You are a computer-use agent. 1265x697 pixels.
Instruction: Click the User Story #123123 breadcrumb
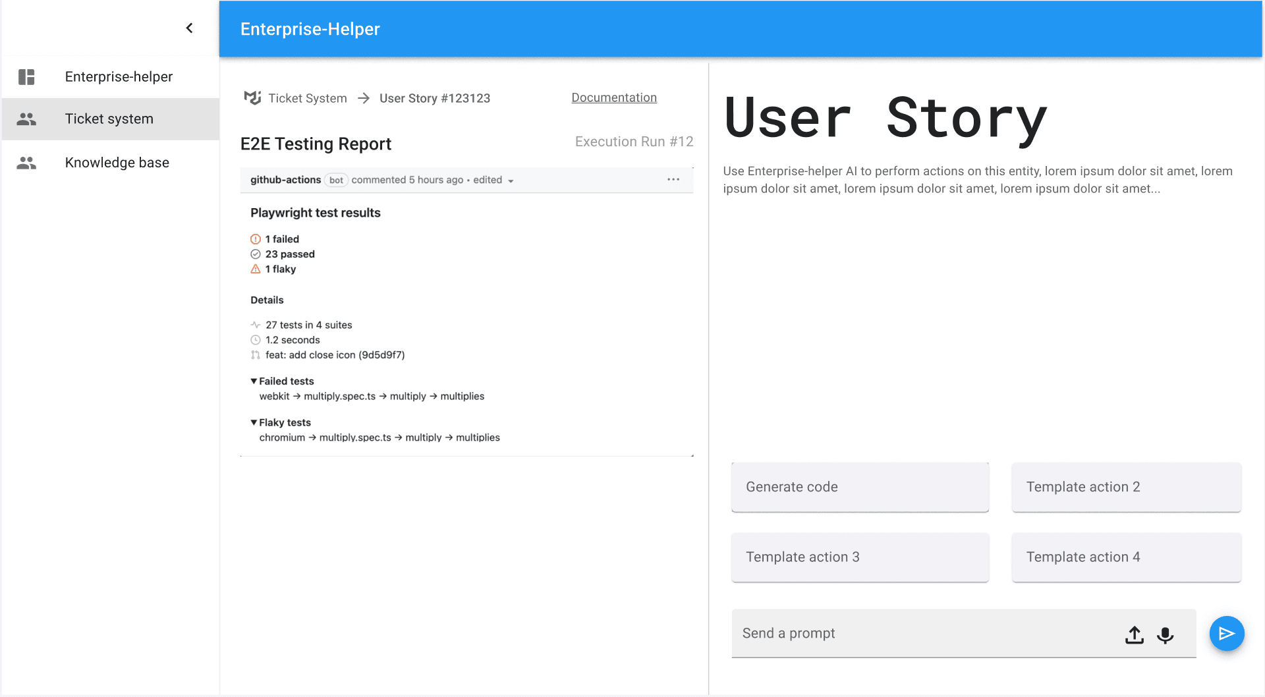pos(434,98)
